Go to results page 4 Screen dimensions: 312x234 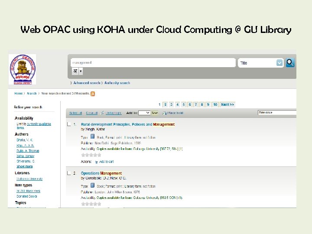(178, 104)
